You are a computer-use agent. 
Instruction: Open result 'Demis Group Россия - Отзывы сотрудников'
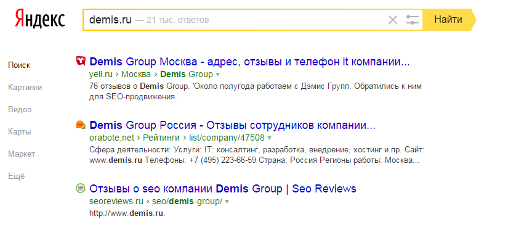(232, 125)
